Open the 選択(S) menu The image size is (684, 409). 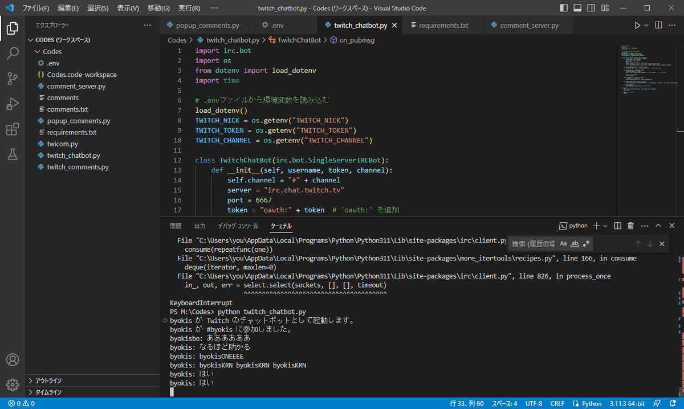98,8
